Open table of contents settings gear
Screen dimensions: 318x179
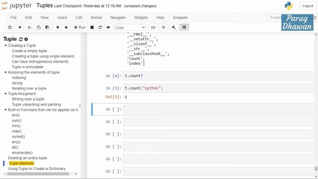26,39
